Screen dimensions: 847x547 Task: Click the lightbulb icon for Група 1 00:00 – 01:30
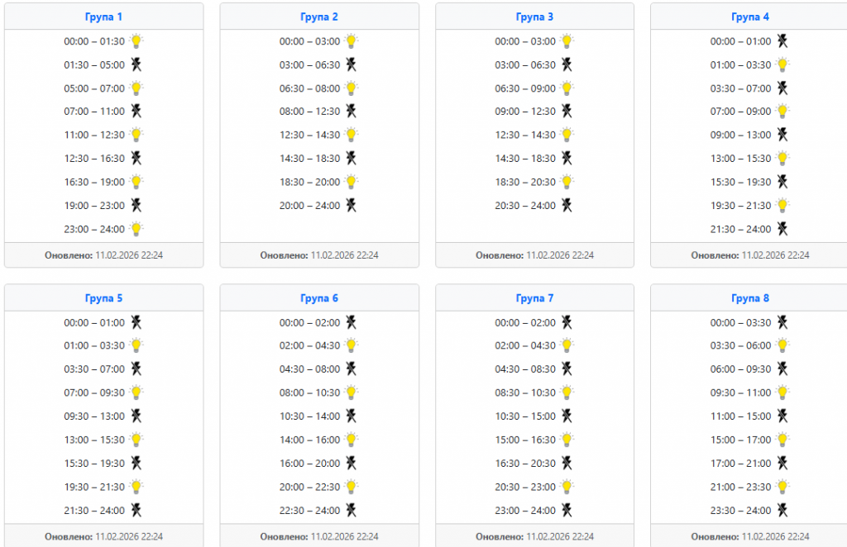click(x=136, y=40)
